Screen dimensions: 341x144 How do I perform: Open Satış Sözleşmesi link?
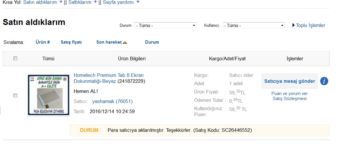[290, 99]
